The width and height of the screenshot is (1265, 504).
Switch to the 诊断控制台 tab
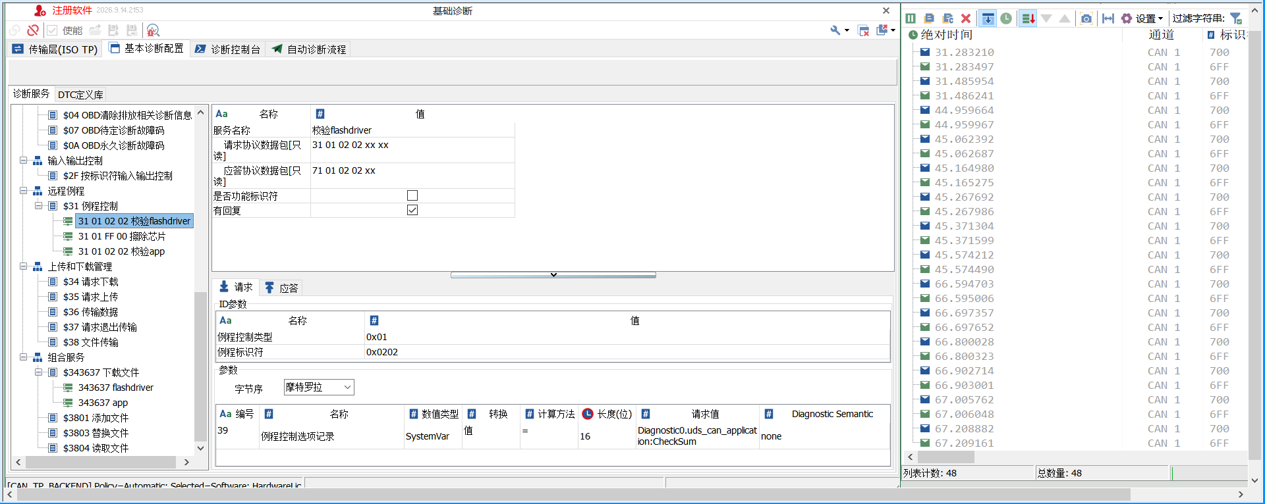tap(227, 49)
